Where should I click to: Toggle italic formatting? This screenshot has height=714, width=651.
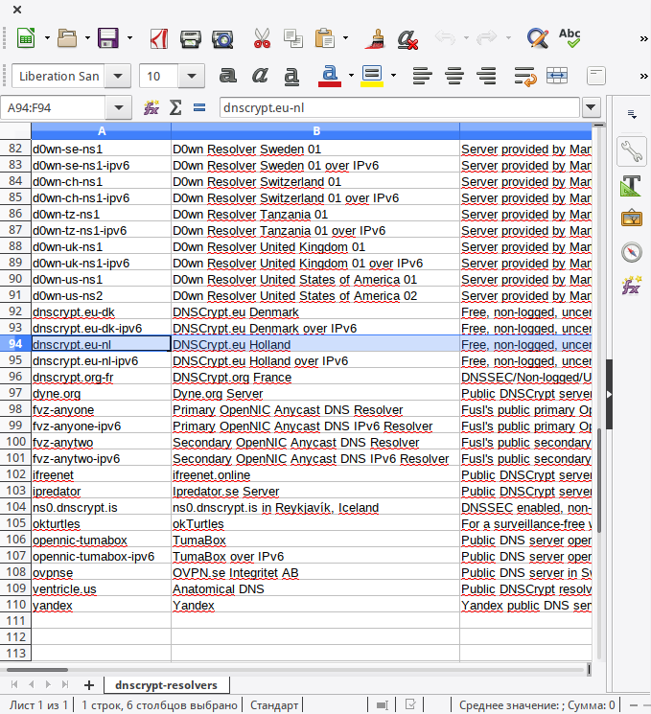point(260,76)
